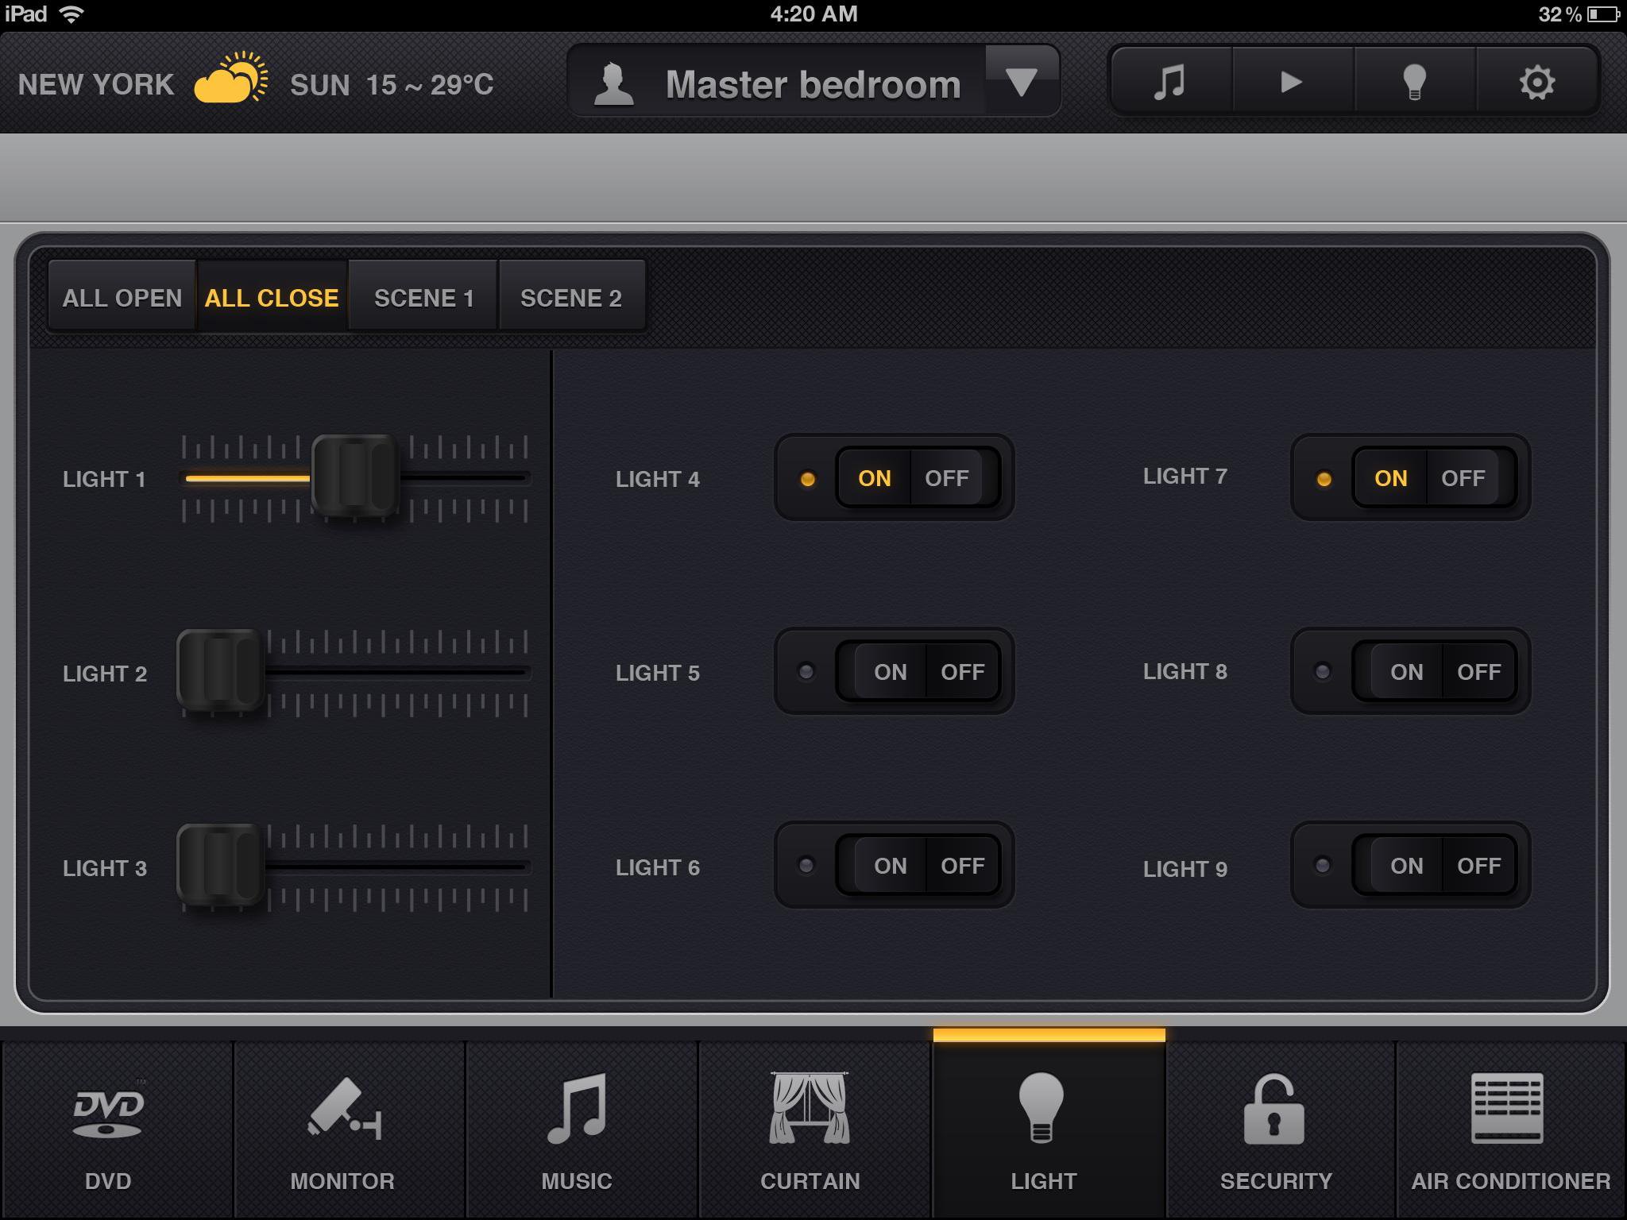1627x1220 pixels.
Task: Click the Light 1 dimmer slider knob
Action: [x=355, y=477]
